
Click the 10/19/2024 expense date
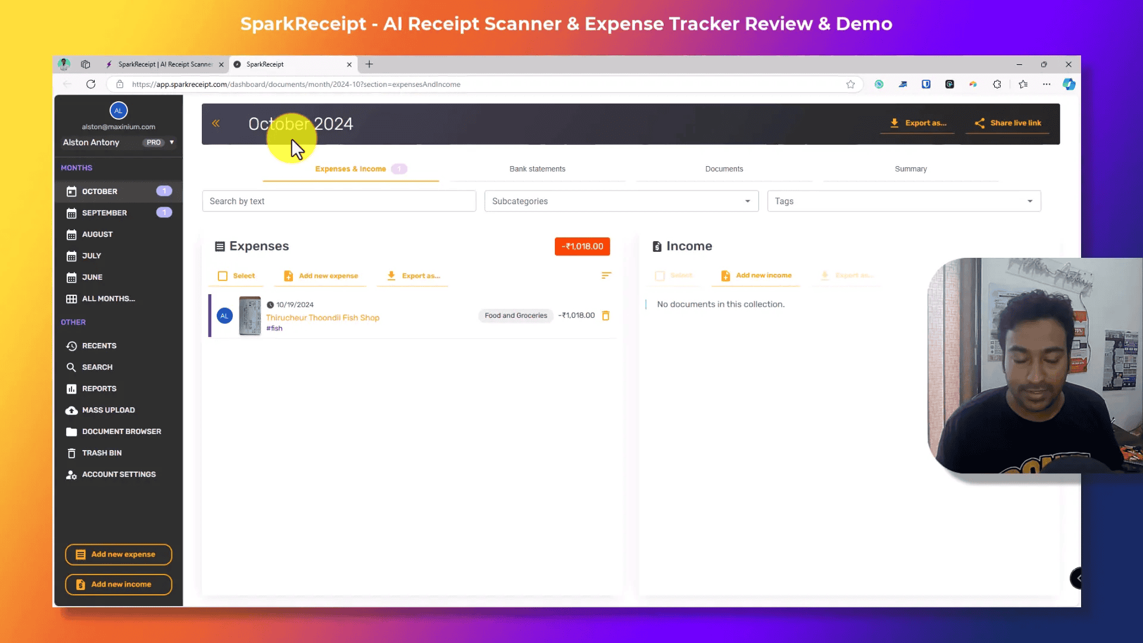click(x=295, y=304)
